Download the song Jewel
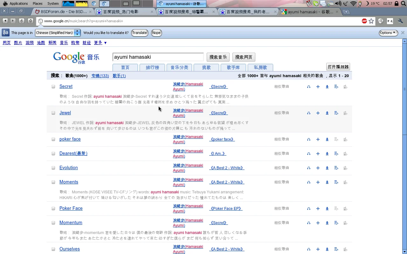The image size is (407, 254). (327, 113)
